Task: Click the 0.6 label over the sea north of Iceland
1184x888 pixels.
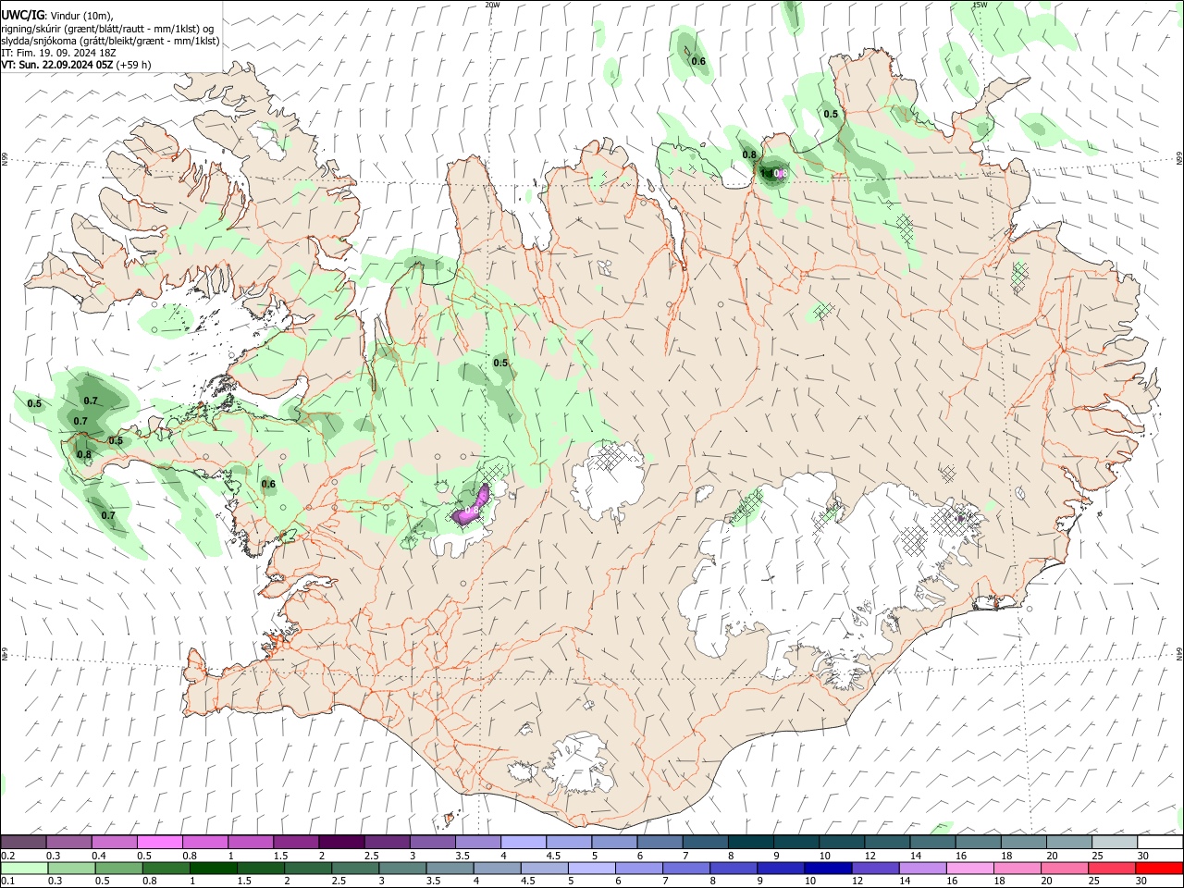Action: coord(698,61)
